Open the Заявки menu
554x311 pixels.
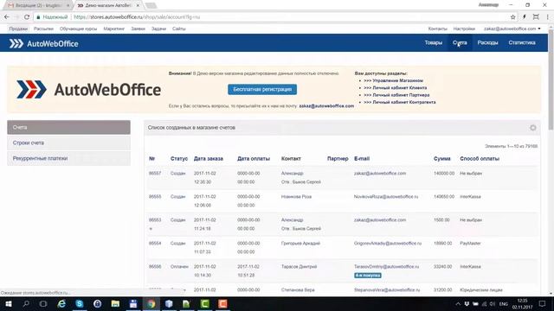point(138,29)
